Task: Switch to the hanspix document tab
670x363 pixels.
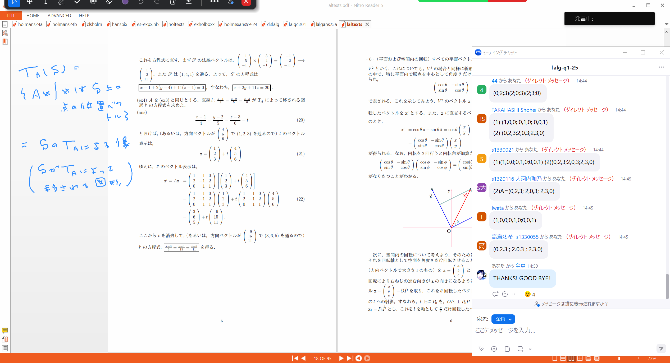Action: [x=117, y=24]
